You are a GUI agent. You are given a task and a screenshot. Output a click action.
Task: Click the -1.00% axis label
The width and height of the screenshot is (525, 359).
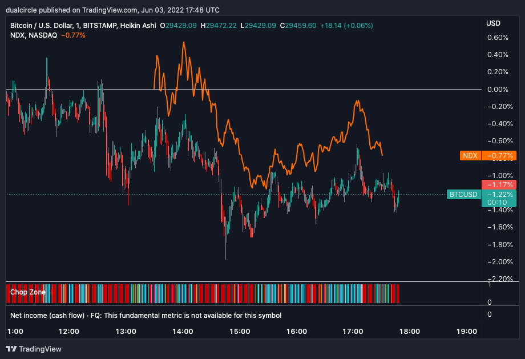click(500, 175)
